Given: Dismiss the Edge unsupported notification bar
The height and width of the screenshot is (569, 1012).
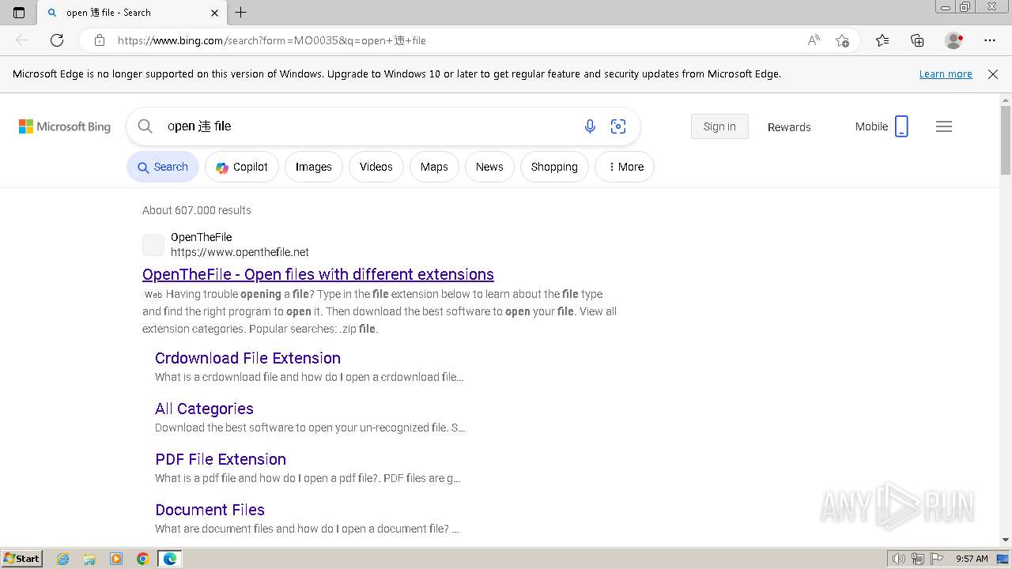Looking at the screenshot, I should (x=993, y=73).
